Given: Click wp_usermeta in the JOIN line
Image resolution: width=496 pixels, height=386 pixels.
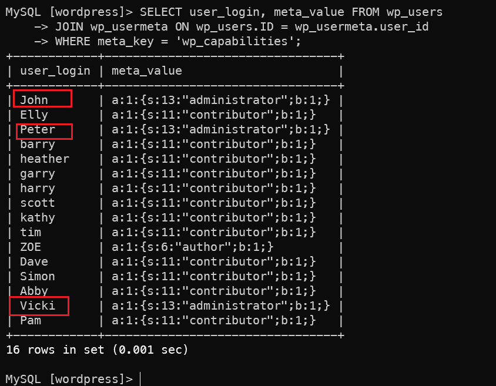Looking at the screenshot, I should (129, 27).
